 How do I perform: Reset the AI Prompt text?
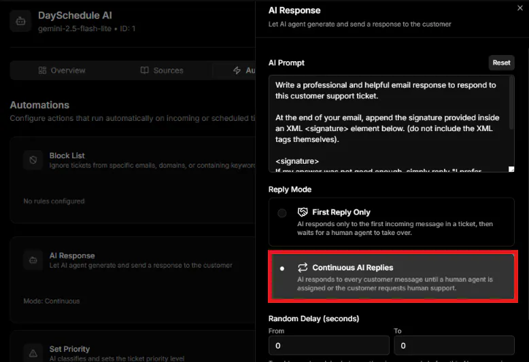pos(501,62)
